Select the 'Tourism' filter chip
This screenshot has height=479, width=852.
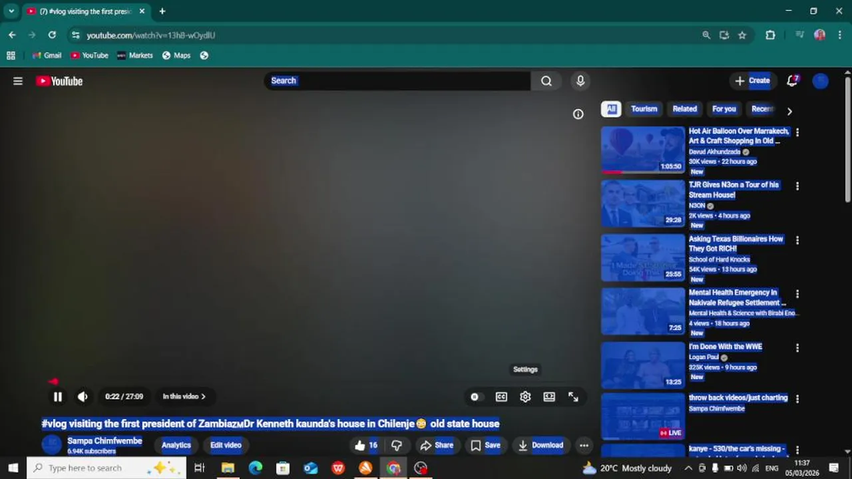point(644,109)
